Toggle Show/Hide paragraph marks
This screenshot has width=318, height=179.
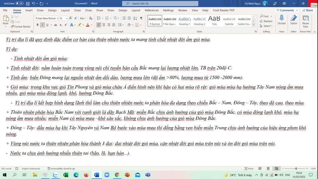point(141,18)
